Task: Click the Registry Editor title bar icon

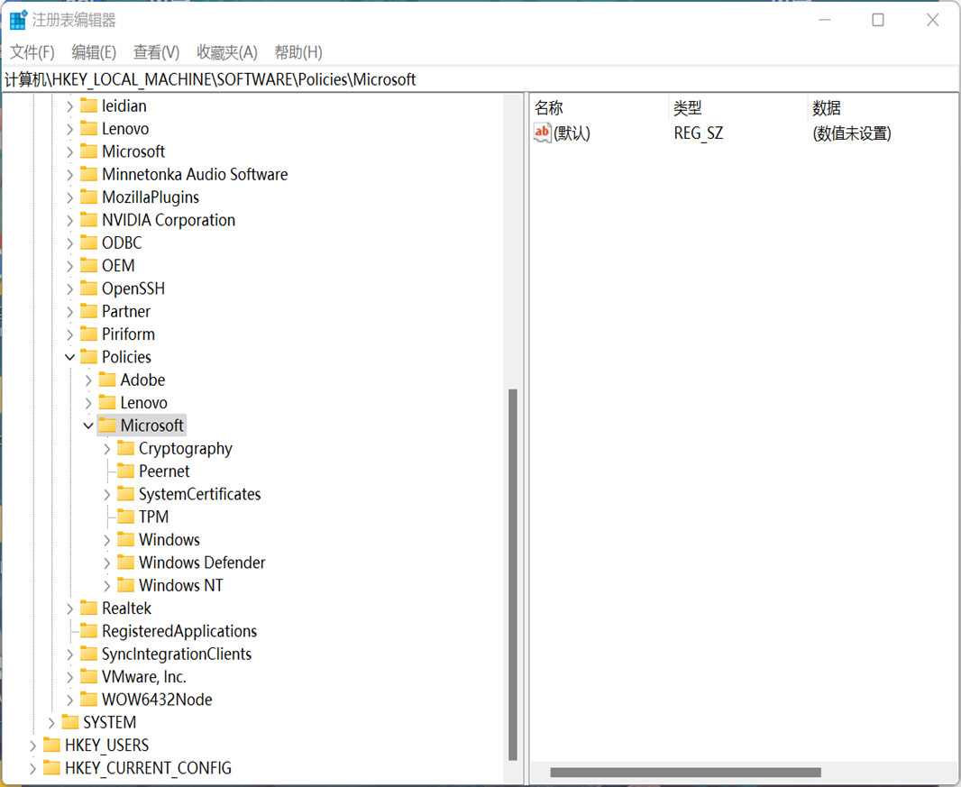Action: click(18, 20)
